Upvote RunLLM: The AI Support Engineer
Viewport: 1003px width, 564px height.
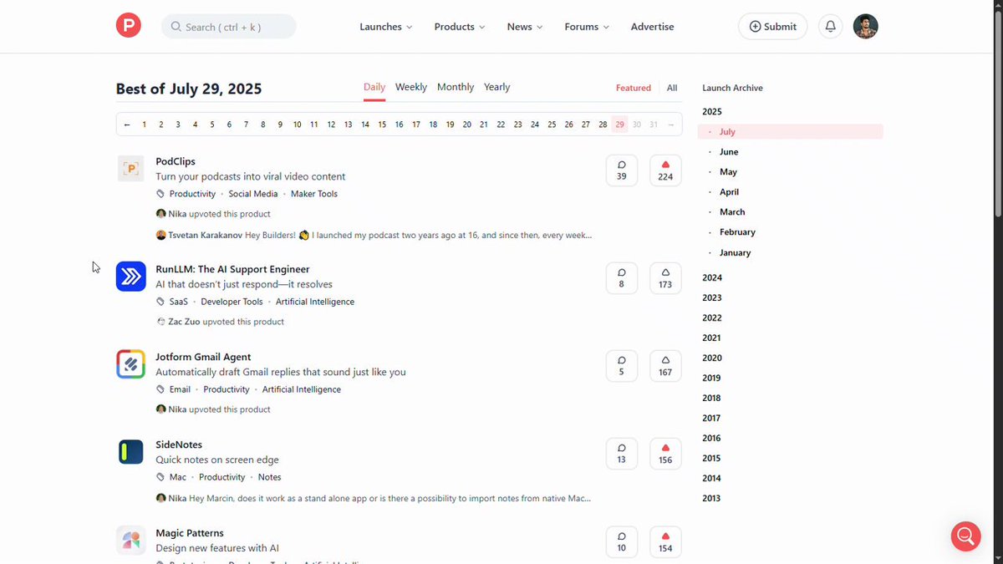click(665, 278)
